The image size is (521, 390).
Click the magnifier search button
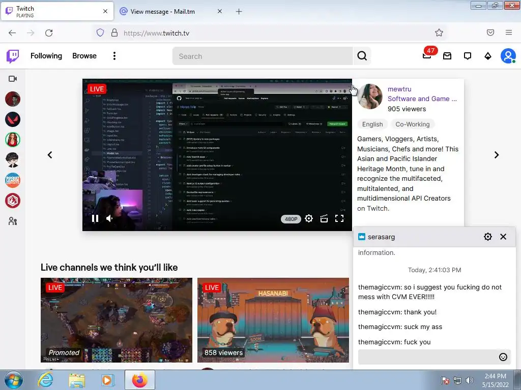coord(362,56)
